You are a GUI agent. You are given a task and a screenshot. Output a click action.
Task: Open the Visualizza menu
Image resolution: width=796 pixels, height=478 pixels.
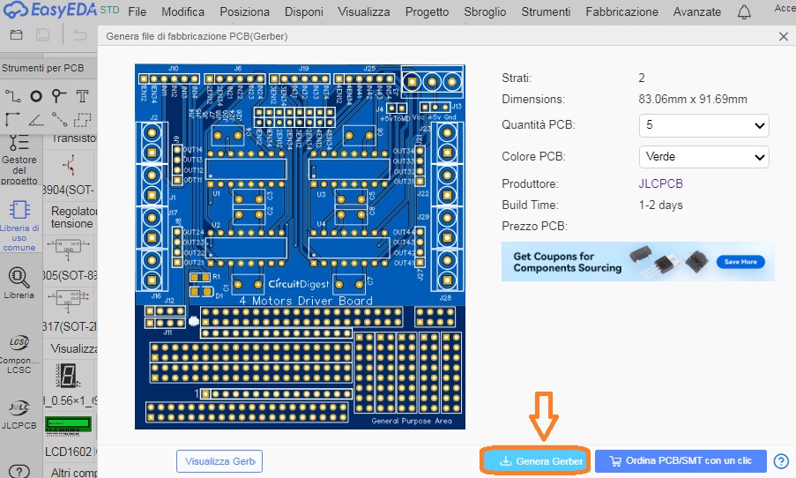(x=364, y=11)
